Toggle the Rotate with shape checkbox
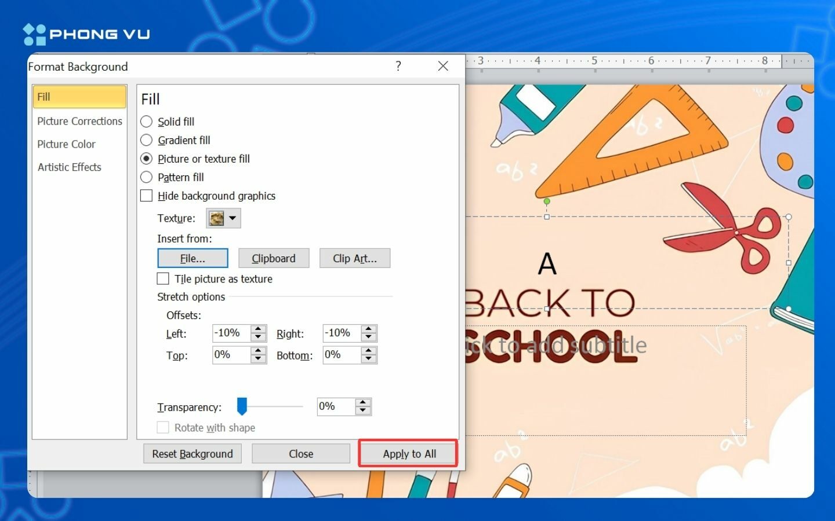The width and height of the screenshot is (835, 521). coord(163,427)
